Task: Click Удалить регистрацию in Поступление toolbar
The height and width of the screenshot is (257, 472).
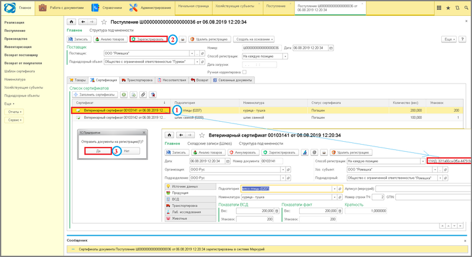Action: [x=209, y=39]
